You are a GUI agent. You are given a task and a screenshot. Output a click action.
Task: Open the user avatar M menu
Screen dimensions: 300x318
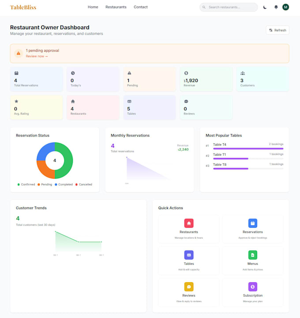(x=285, y=8)
